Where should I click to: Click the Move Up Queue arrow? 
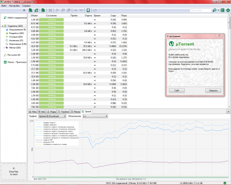(x=75, y=10)
